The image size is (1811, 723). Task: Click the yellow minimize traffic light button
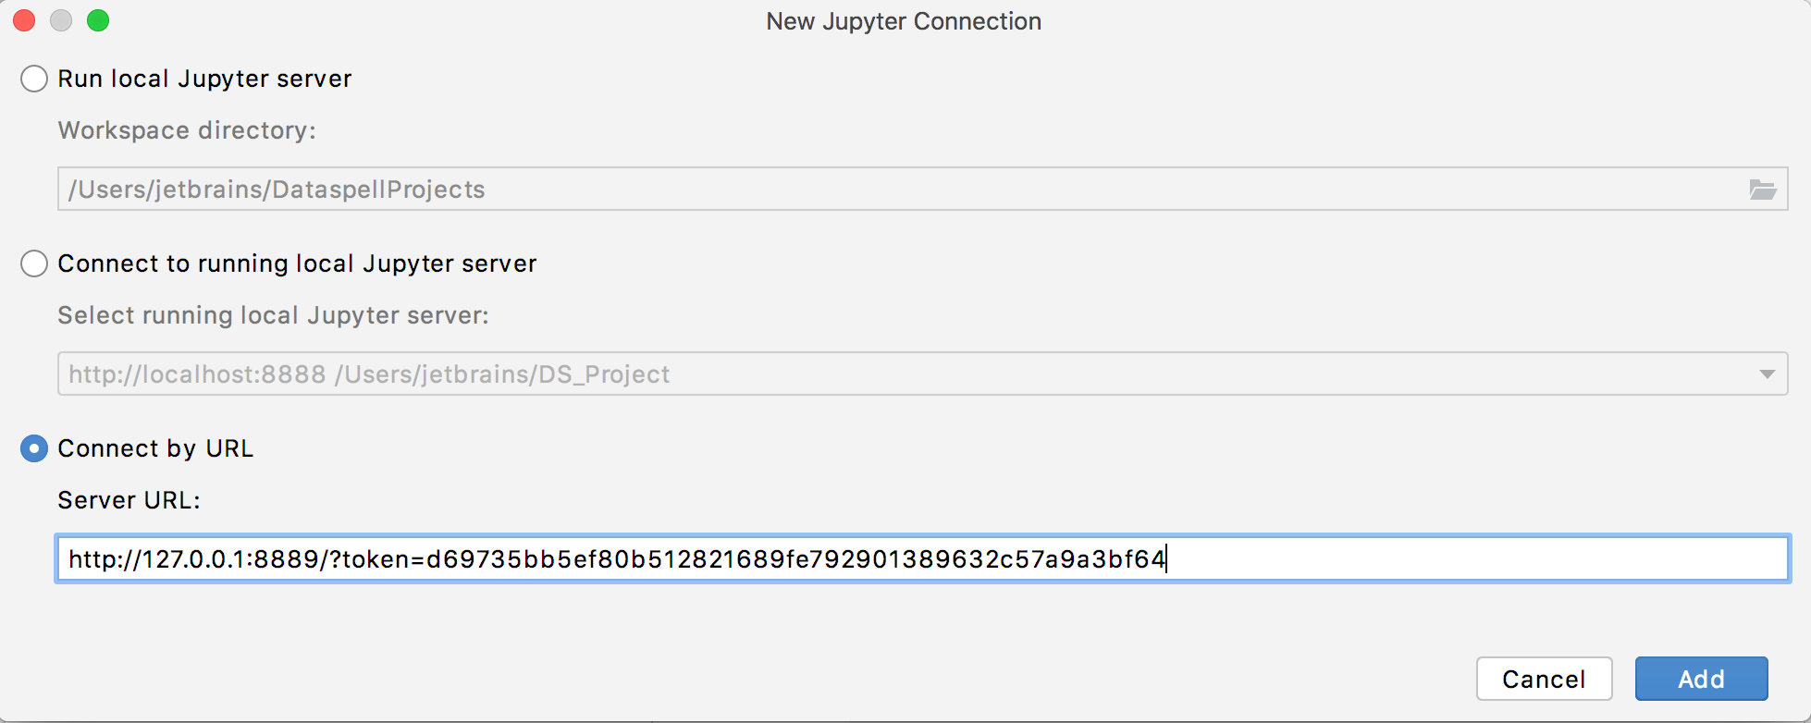(x=61, y=19)
